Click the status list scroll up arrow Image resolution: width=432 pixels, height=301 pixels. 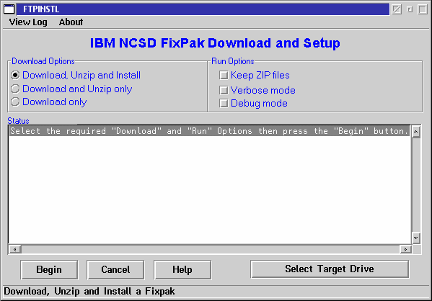tap(416, 132)
